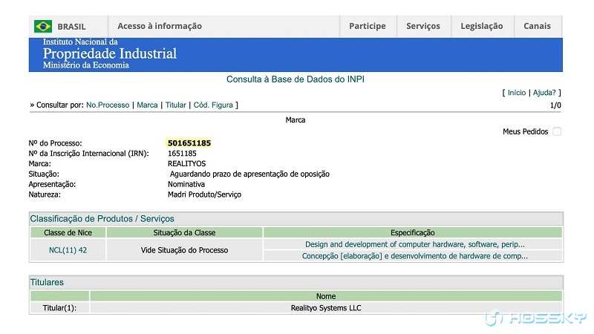Search by Titular link
The image size is (594, 334).
point(175,105)
